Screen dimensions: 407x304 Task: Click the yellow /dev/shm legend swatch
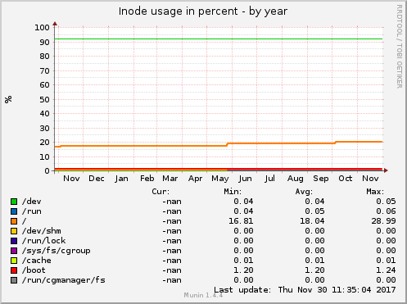[x=14, y=231]
